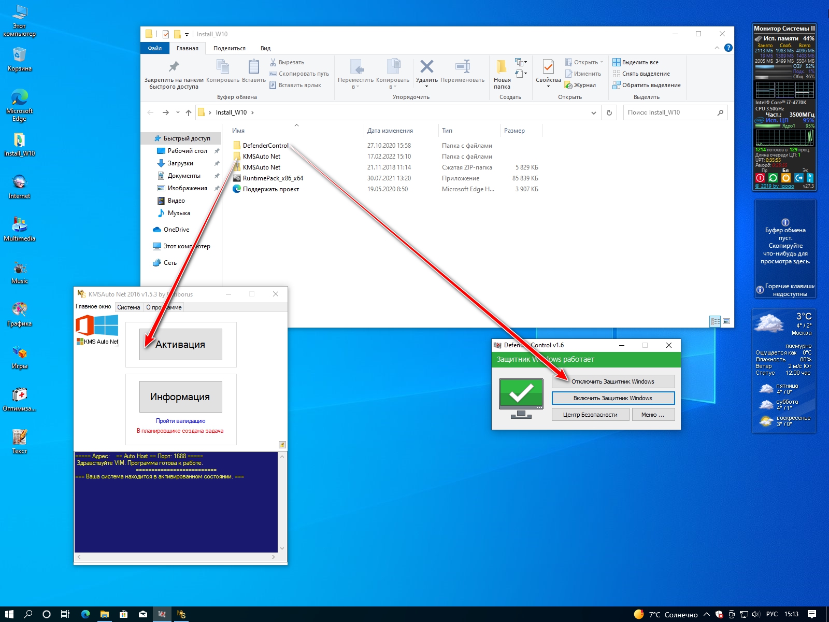Click the Информация button

pos(180,397)
